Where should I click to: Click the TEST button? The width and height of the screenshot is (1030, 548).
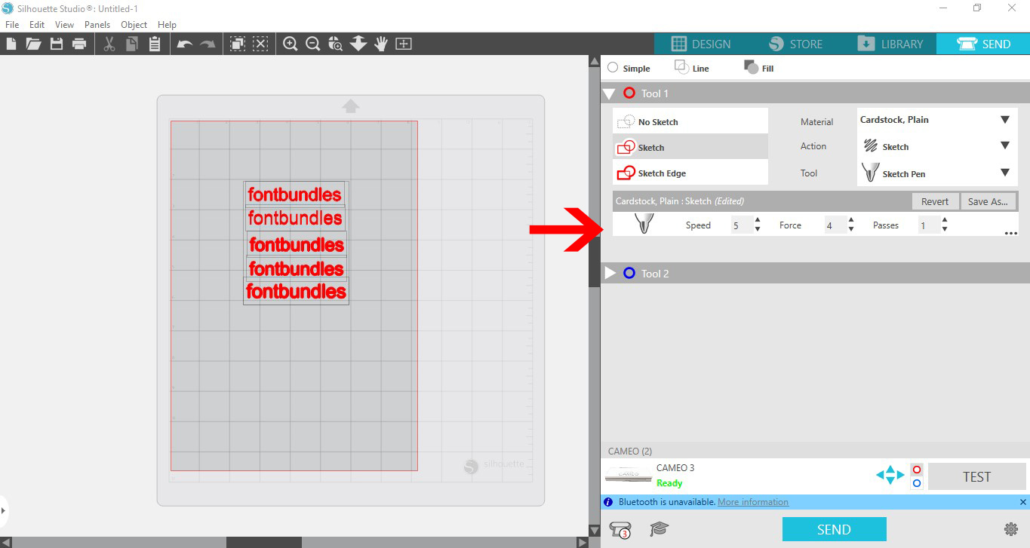click(x=976, y=476)
